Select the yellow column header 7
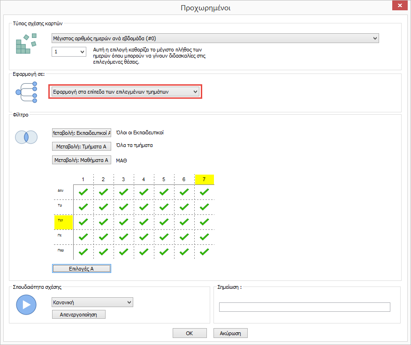Viewport: 411px width, 345px height. point(204,179)
